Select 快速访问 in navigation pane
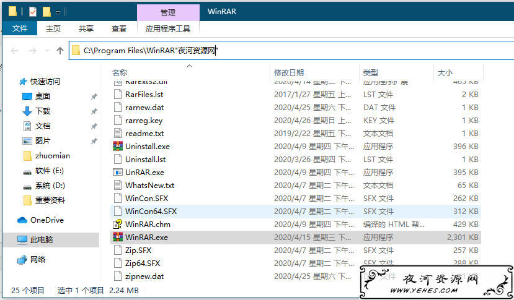This screenshot has width=514, height=300. pos(45,82)
